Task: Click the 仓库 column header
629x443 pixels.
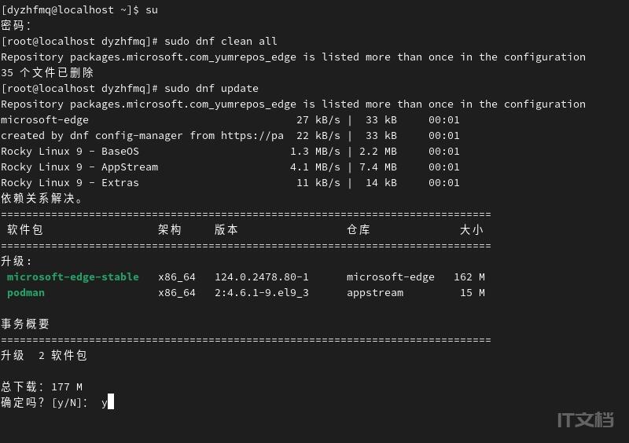Action: click(x=359, y=229)
